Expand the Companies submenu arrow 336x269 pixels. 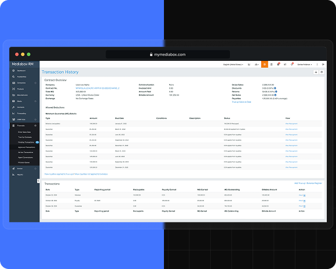coord(35,83)
